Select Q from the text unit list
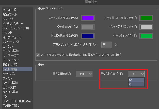Image resolution: width=159 pixels, height=109 pixels. pyautogui.click(x=136, y=84)
